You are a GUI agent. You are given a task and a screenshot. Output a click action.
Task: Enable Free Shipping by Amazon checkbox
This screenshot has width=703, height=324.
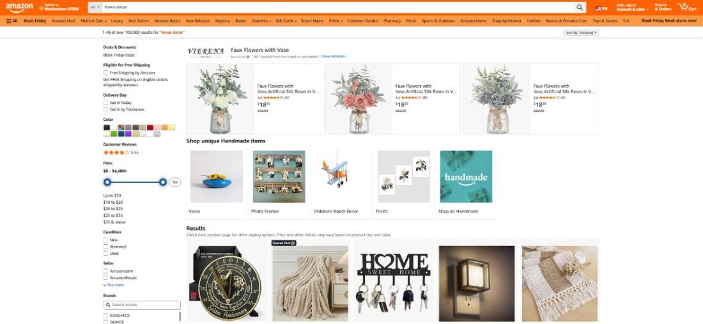(106, 73)
